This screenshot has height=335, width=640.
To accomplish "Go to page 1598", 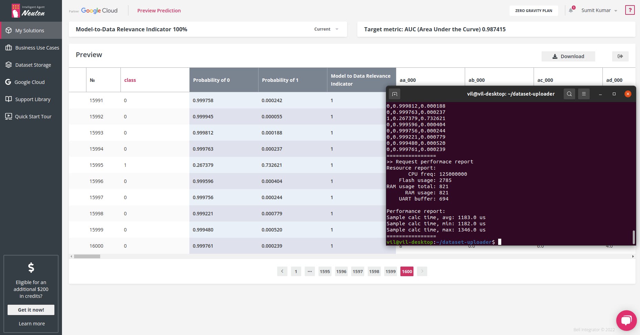I will pyautogui.click(x=374, y=271).
